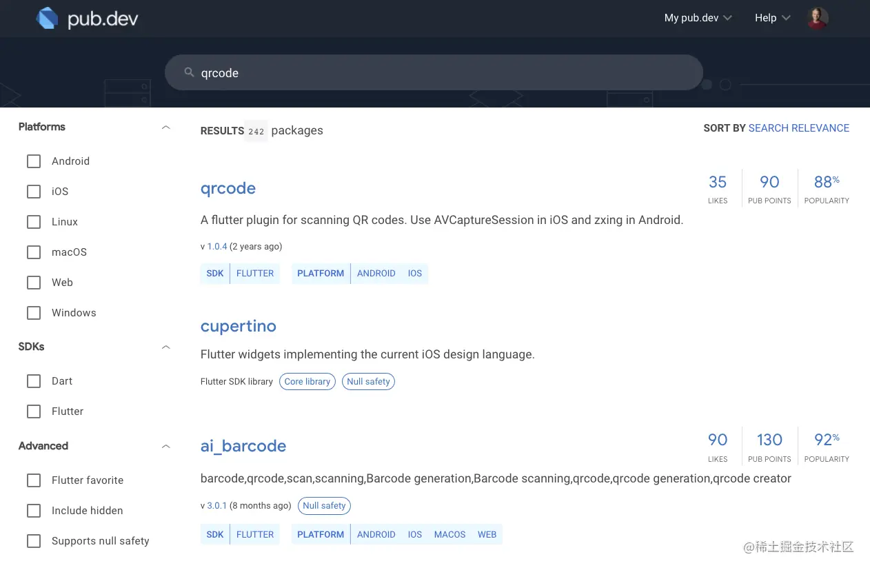
Task: Click ai_barcode's IOS platform tag
Action: point(415,534)
